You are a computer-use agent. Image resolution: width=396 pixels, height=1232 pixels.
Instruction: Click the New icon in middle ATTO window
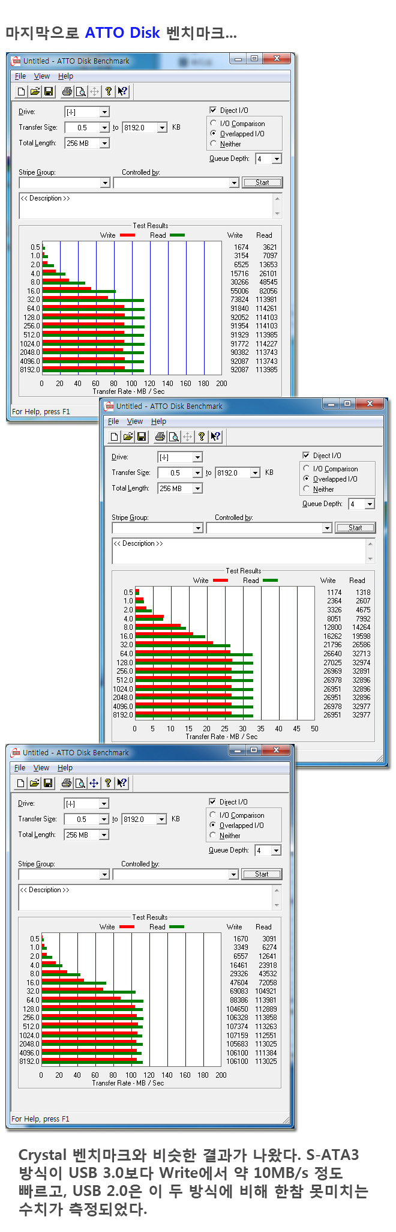tap(115, 436)
